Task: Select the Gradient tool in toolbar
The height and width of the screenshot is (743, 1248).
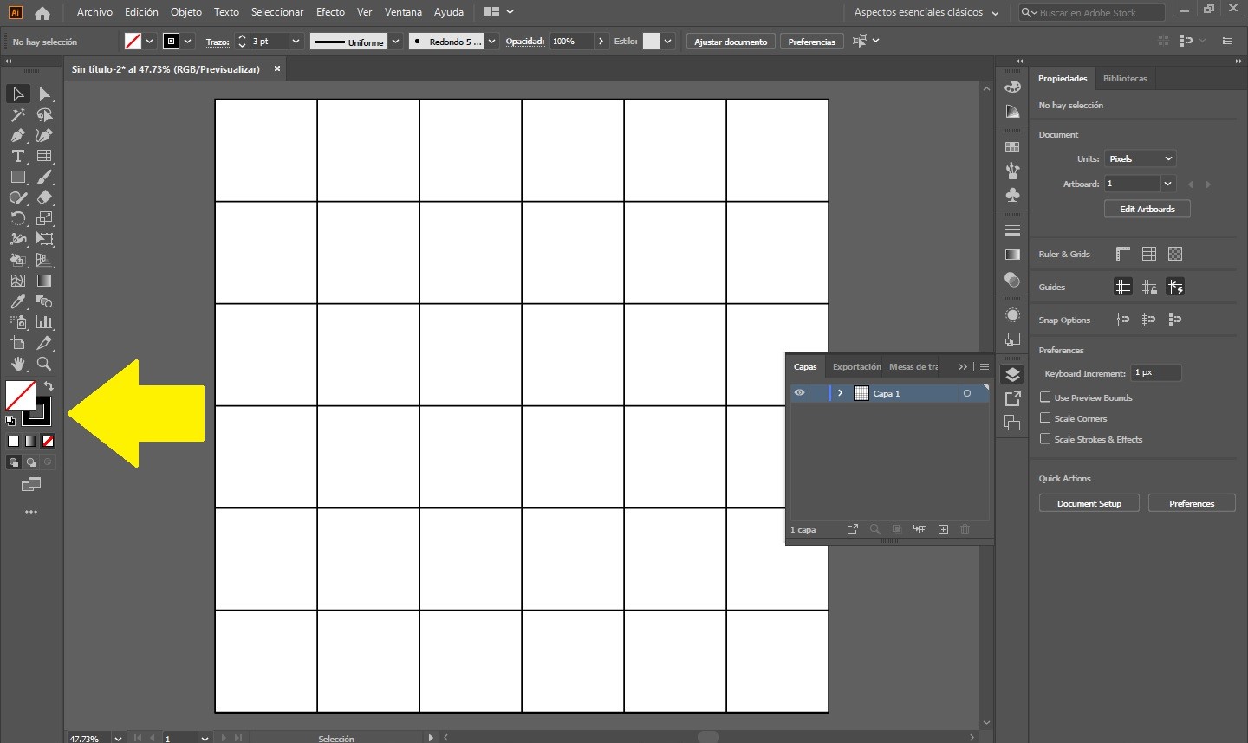Action: pos(44,281)
